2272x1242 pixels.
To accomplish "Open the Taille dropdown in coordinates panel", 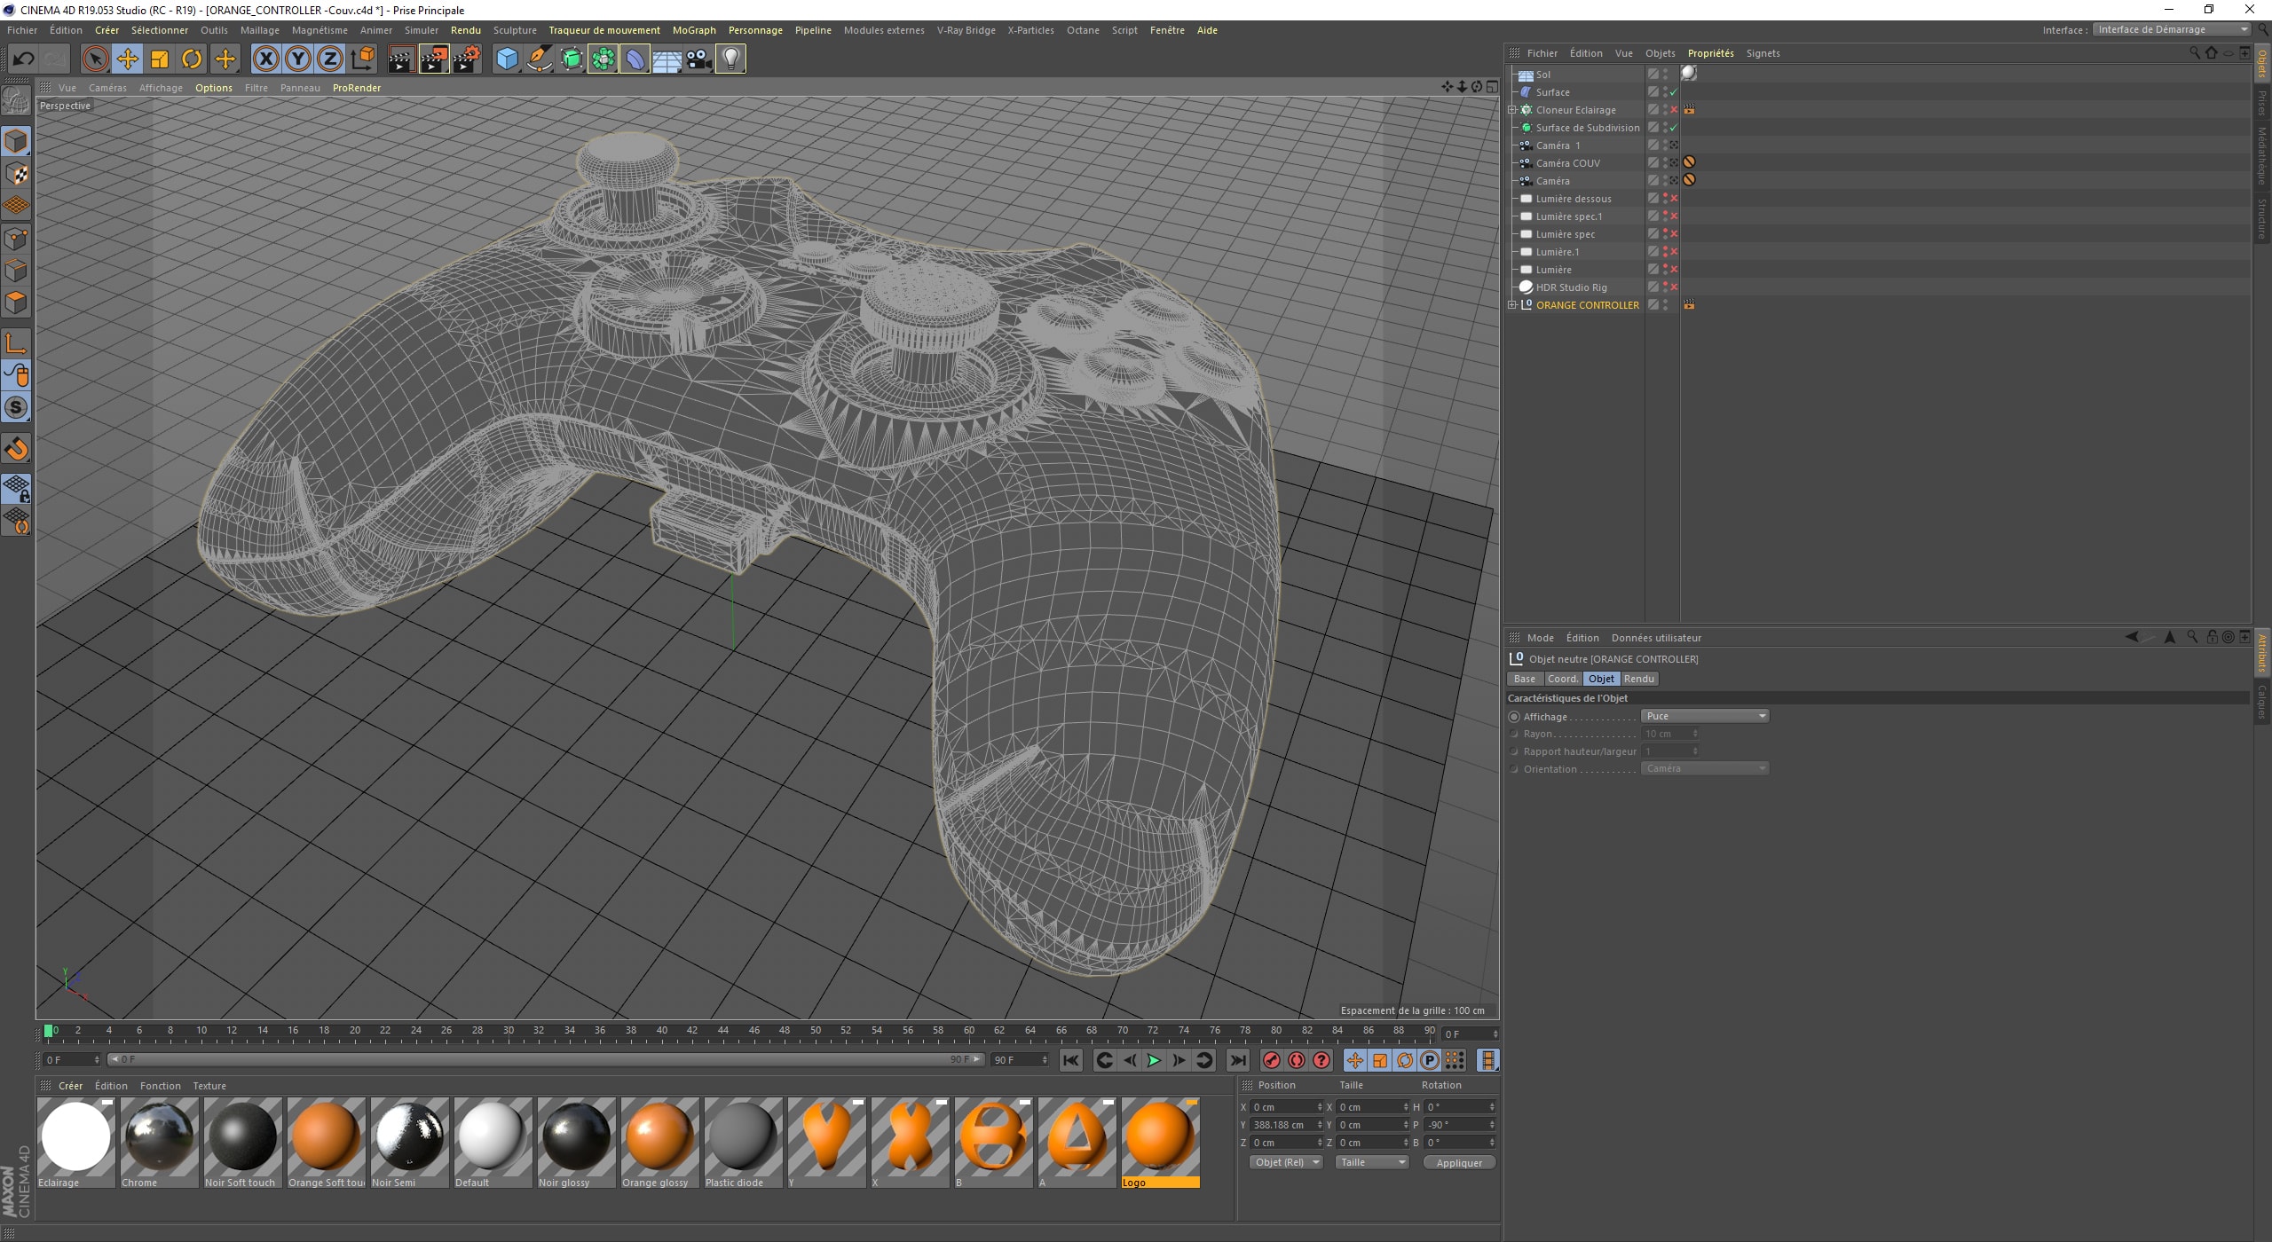I will tap(1372, 1162).
